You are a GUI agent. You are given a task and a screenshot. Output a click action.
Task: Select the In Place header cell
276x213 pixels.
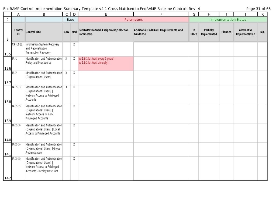(x=194, y=32)
